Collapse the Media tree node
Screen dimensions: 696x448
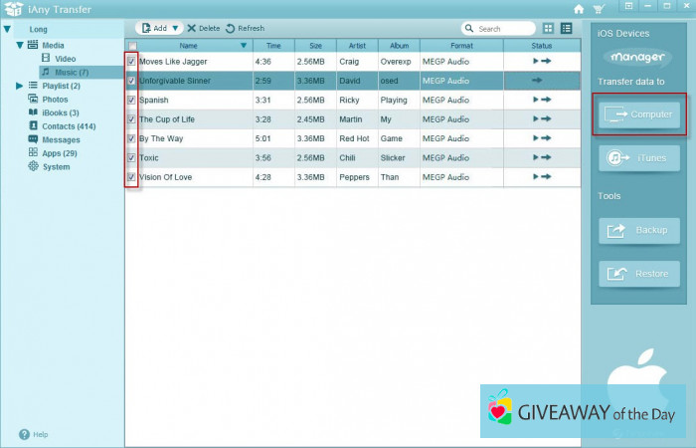coord(20,46)
